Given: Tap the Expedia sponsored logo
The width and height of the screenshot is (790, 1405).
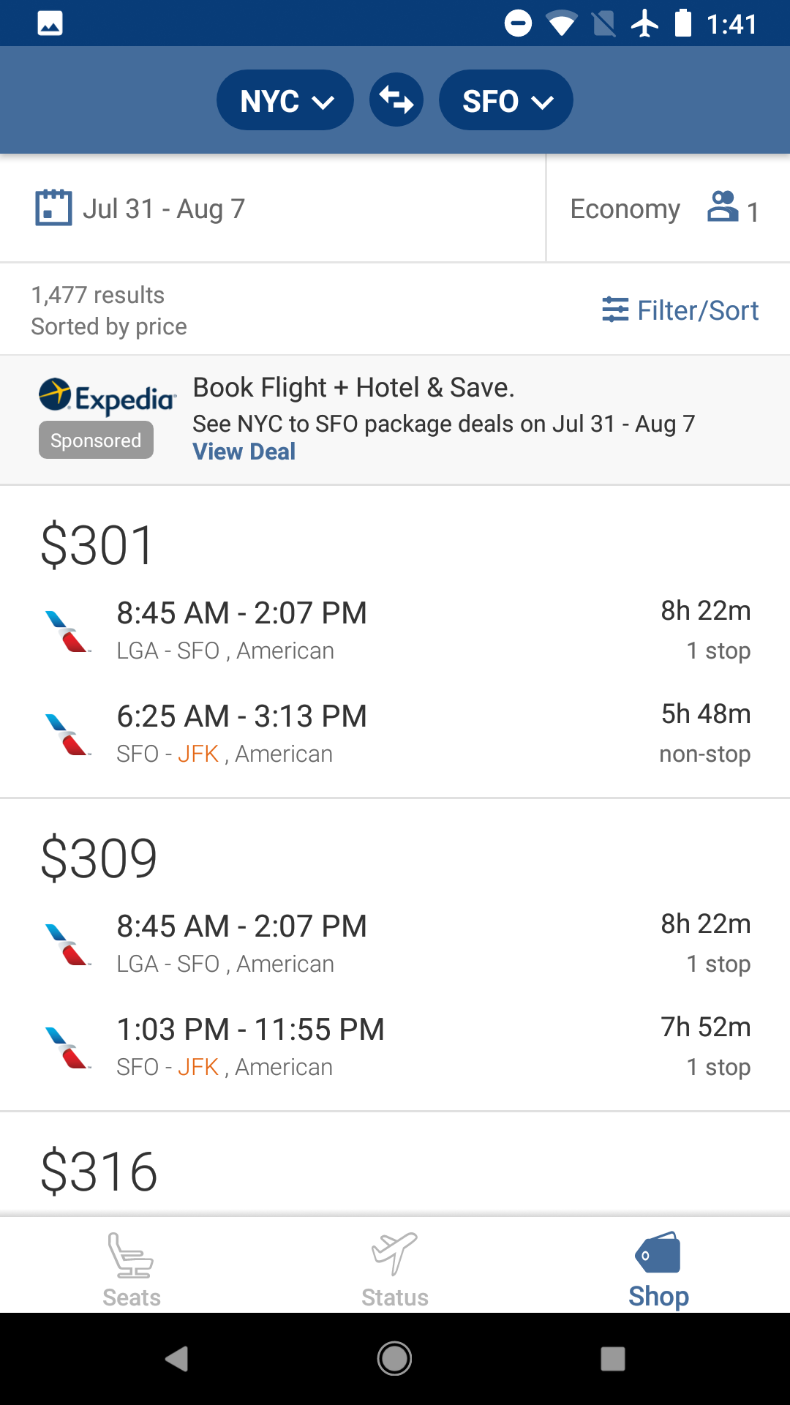Looking at the screenshot, I should pyautogui.click(x=107, y=397).
